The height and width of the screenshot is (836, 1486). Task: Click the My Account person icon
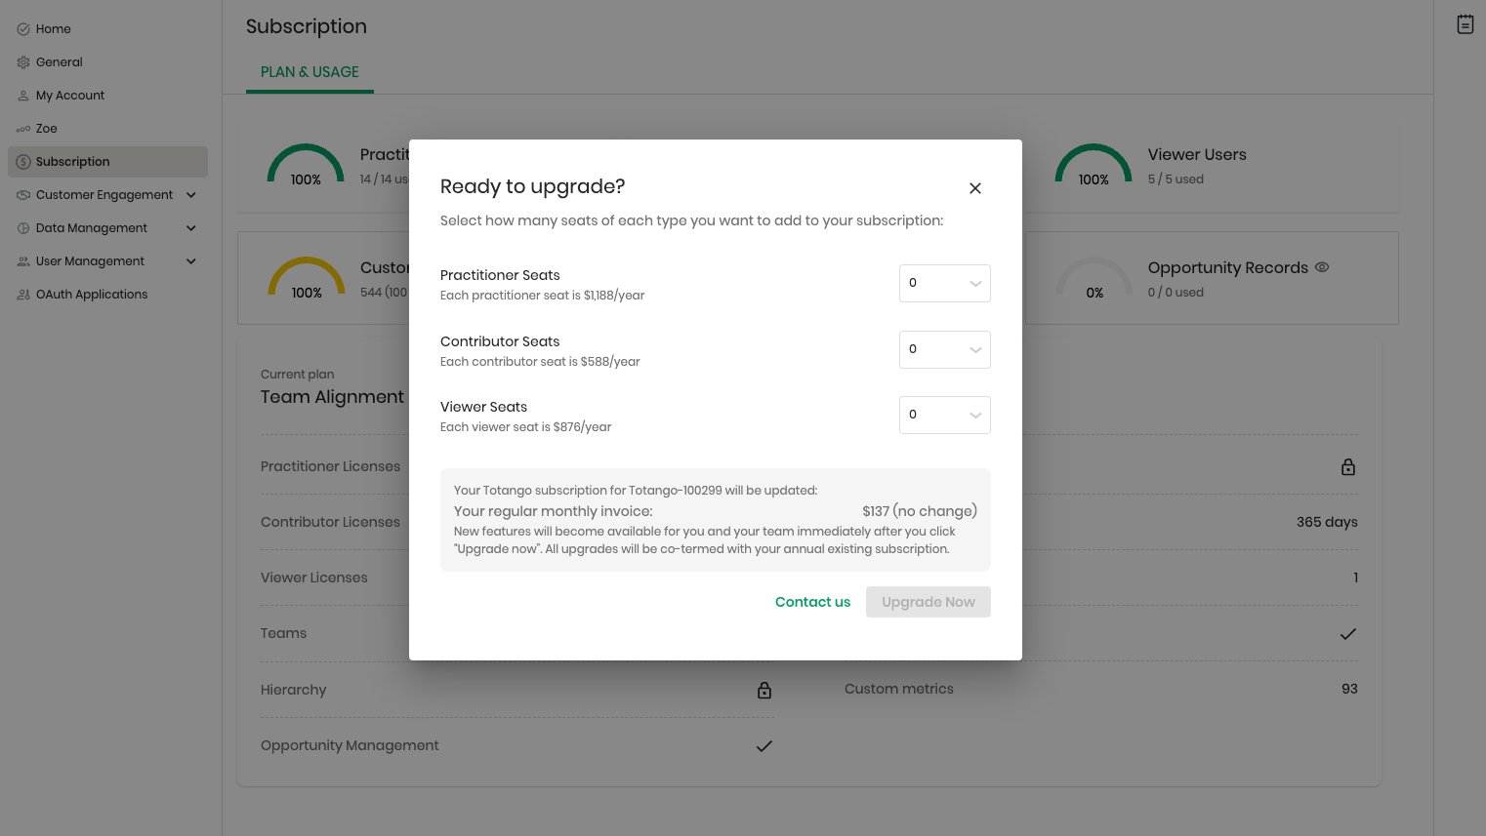[23, 96]
